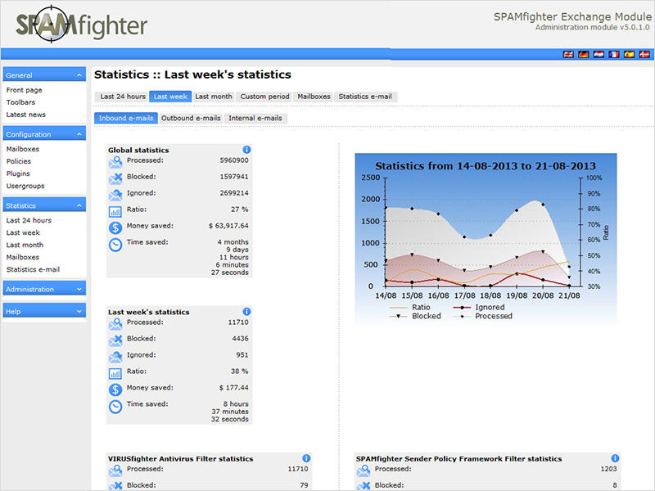
Task: Click info icon for Sender Policy Framework statistics
Action: tap(610, 459)
